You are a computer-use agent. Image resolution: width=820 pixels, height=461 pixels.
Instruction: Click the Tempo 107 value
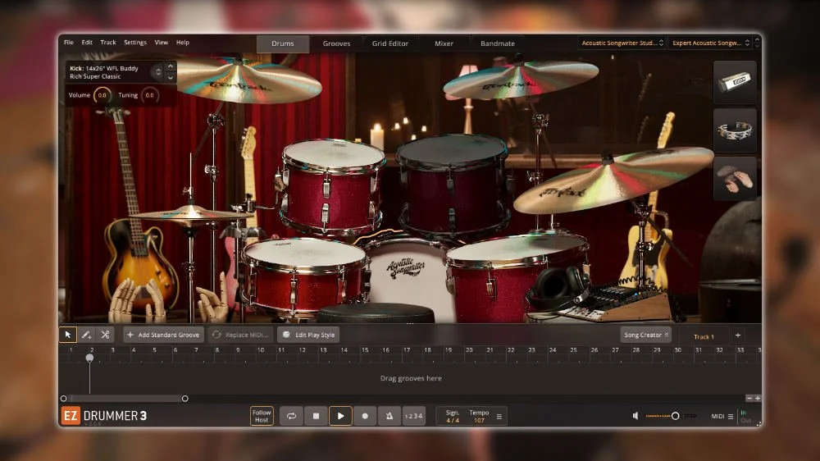[479, 420]
